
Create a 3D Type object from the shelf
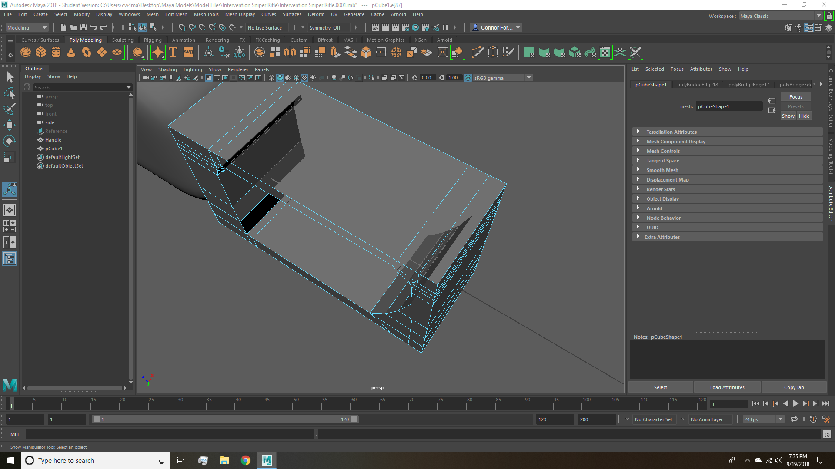[x=173, y=52]
